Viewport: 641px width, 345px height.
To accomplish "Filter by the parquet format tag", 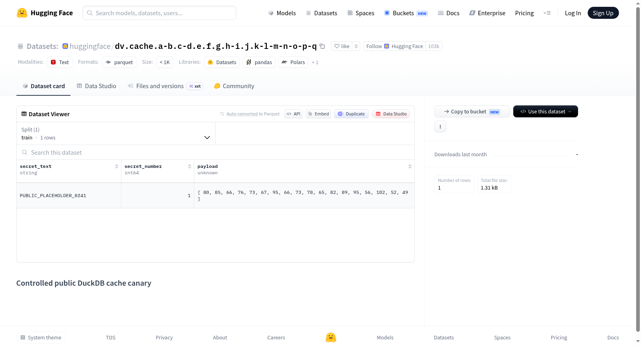I will point(119,62).
